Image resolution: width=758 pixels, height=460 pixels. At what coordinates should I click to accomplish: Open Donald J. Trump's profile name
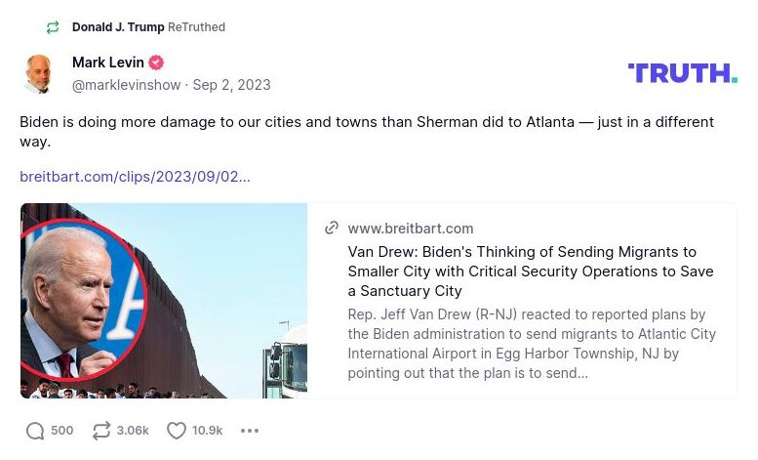click(x=118, y=27)
